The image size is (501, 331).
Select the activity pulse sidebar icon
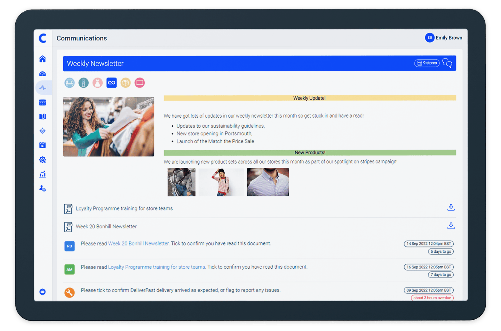(42, 88)
